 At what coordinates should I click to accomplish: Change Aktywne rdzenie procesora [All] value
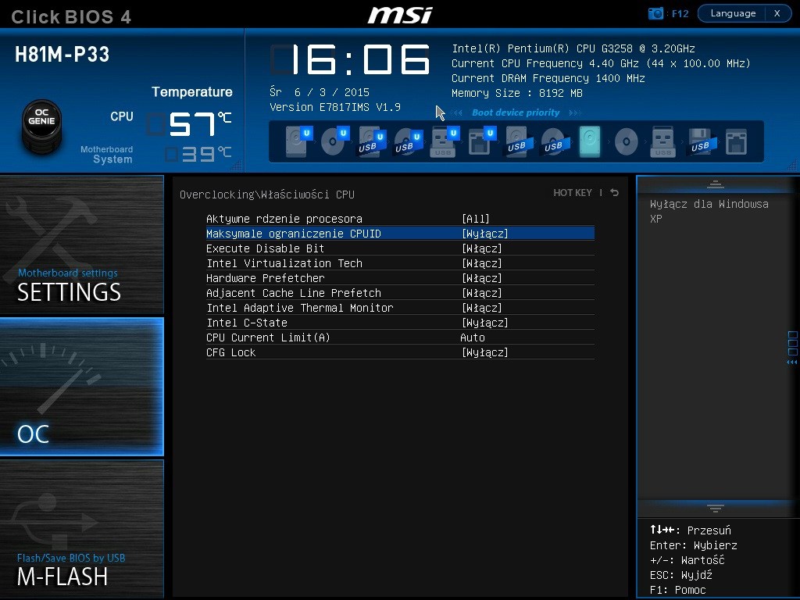[476, 219]
